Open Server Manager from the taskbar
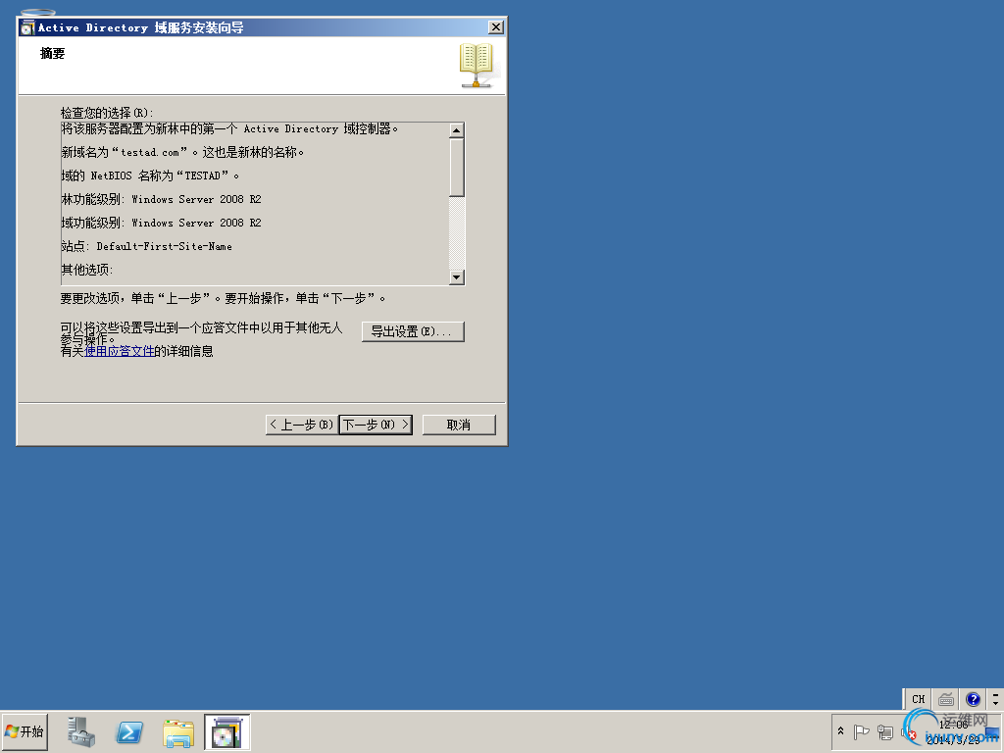 tap(81, 731)
